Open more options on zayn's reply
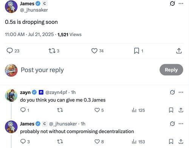 pos(181,92)
